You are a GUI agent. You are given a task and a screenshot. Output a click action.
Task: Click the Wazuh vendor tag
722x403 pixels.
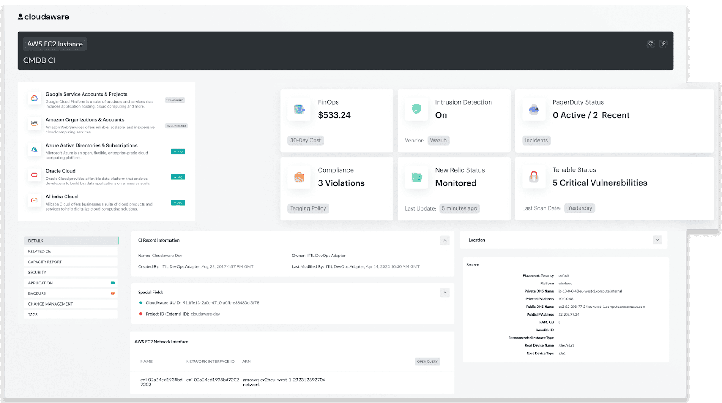click(439, 140)
